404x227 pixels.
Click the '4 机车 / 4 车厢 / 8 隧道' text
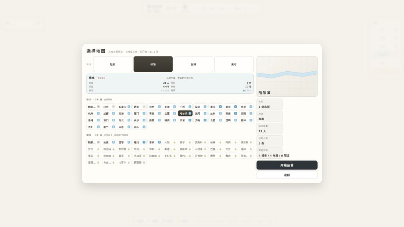click(x=274, y=156)
